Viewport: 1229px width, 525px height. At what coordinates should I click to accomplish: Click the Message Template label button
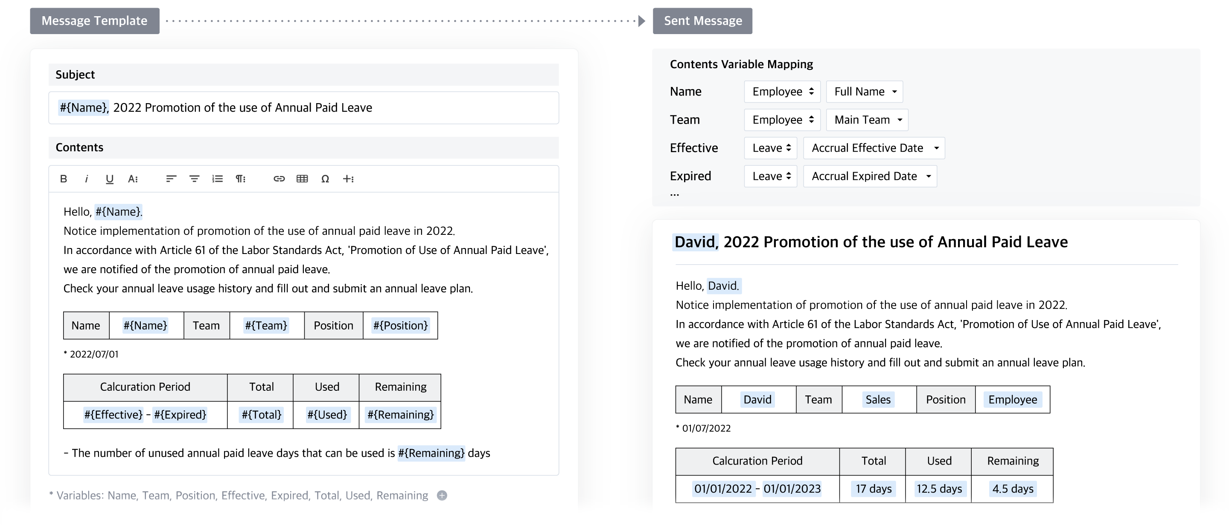pyautogui.click(x=94, y=21)
